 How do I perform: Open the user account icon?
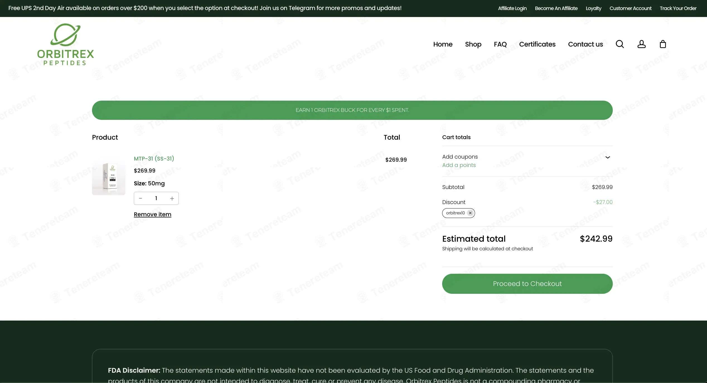pos(641,44)
